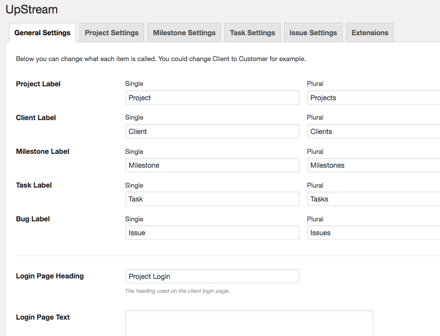The image size is (440, 336).
Task: Click the Login Page Heading label text
Action: [x=50, y=276]
